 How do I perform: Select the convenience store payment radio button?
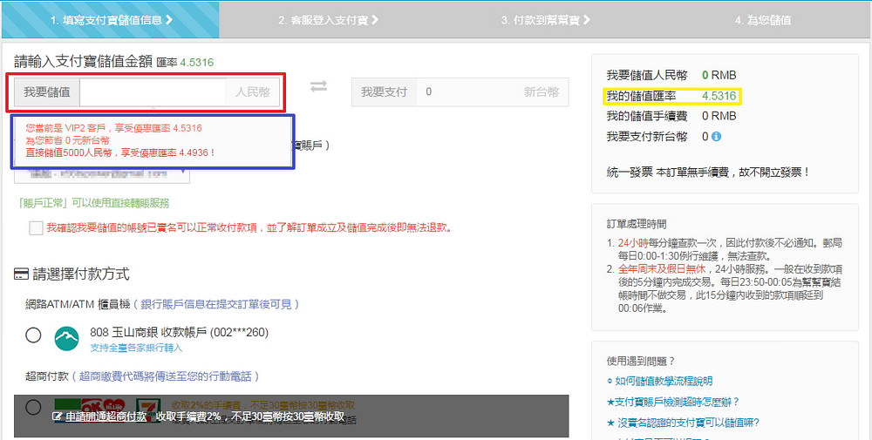pyautogui.click(x=33, y=407)
